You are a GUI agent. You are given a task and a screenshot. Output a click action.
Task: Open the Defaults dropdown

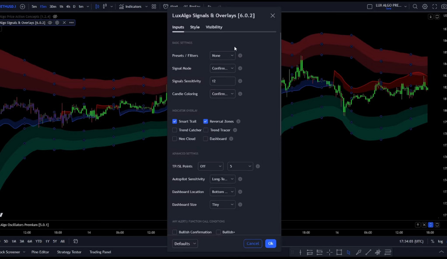click(x=185, y=244)
